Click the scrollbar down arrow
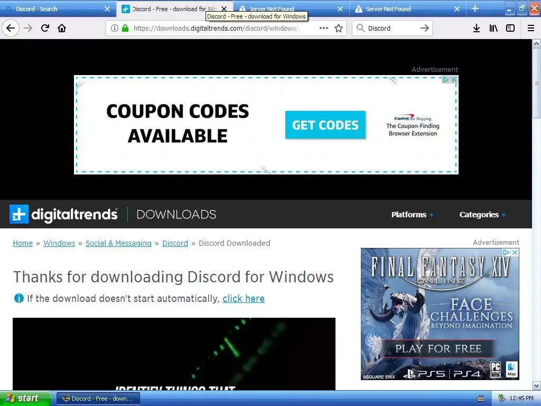The width and height of the screenshot is (541, 406). click(537, 385)
